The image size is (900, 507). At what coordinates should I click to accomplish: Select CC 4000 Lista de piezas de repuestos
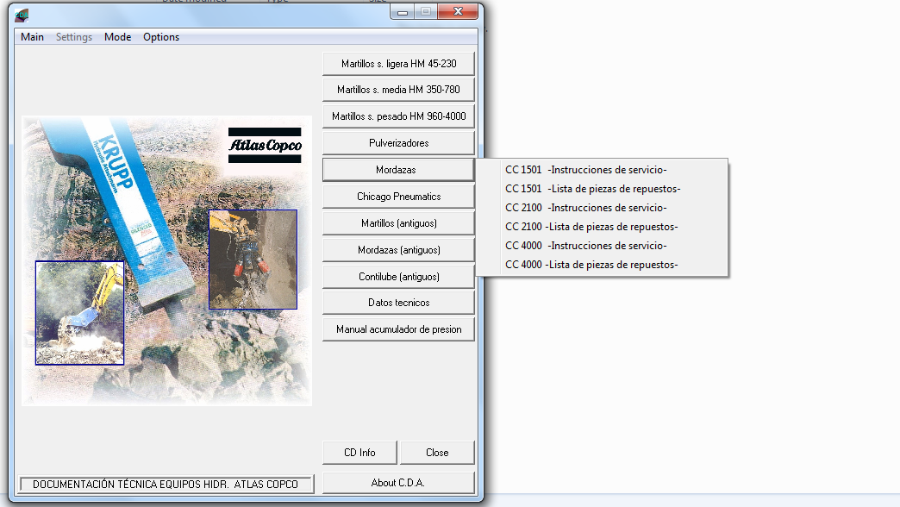[x=602, y=265]
